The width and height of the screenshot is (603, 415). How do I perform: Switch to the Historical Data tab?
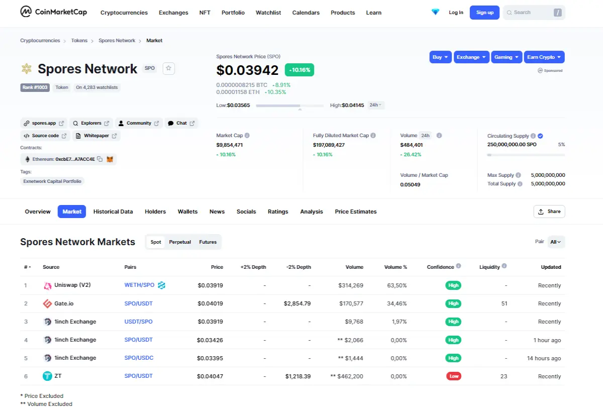coord(113,212)
